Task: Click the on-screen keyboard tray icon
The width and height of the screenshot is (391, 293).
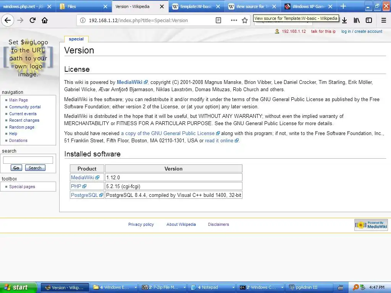Action: [340, 288]
